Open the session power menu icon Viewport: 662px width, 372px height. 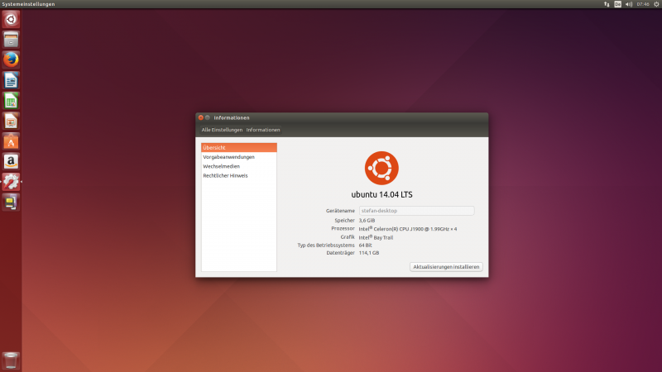pos(656,4)
